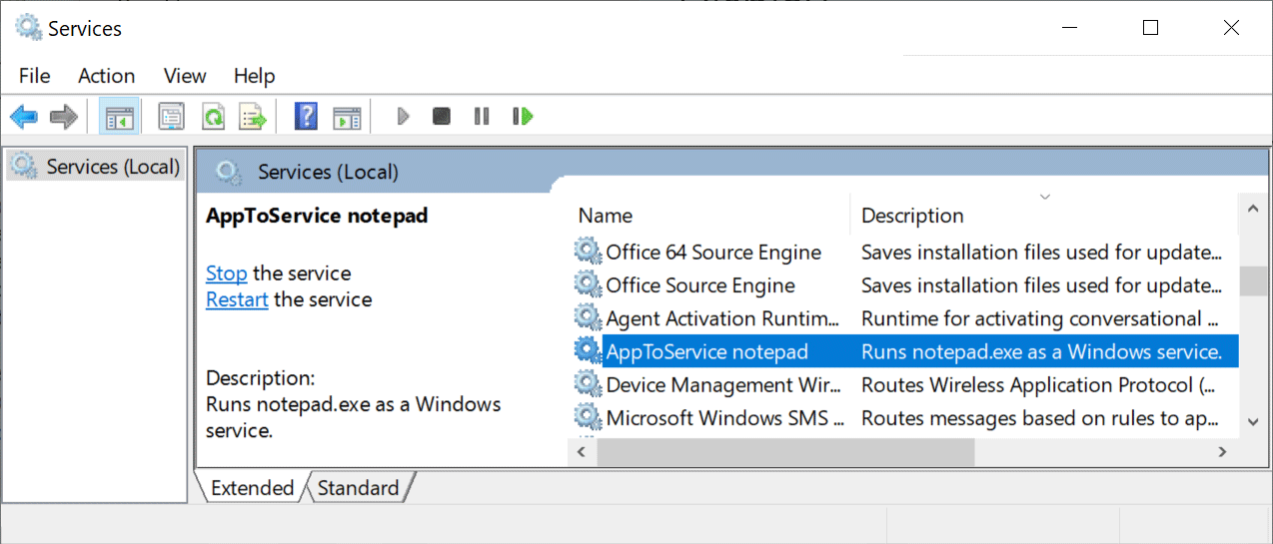Select Office Source Engine service row
Image resolution: width=1273 pixels, height=544 pixels.
coord(904,284)
